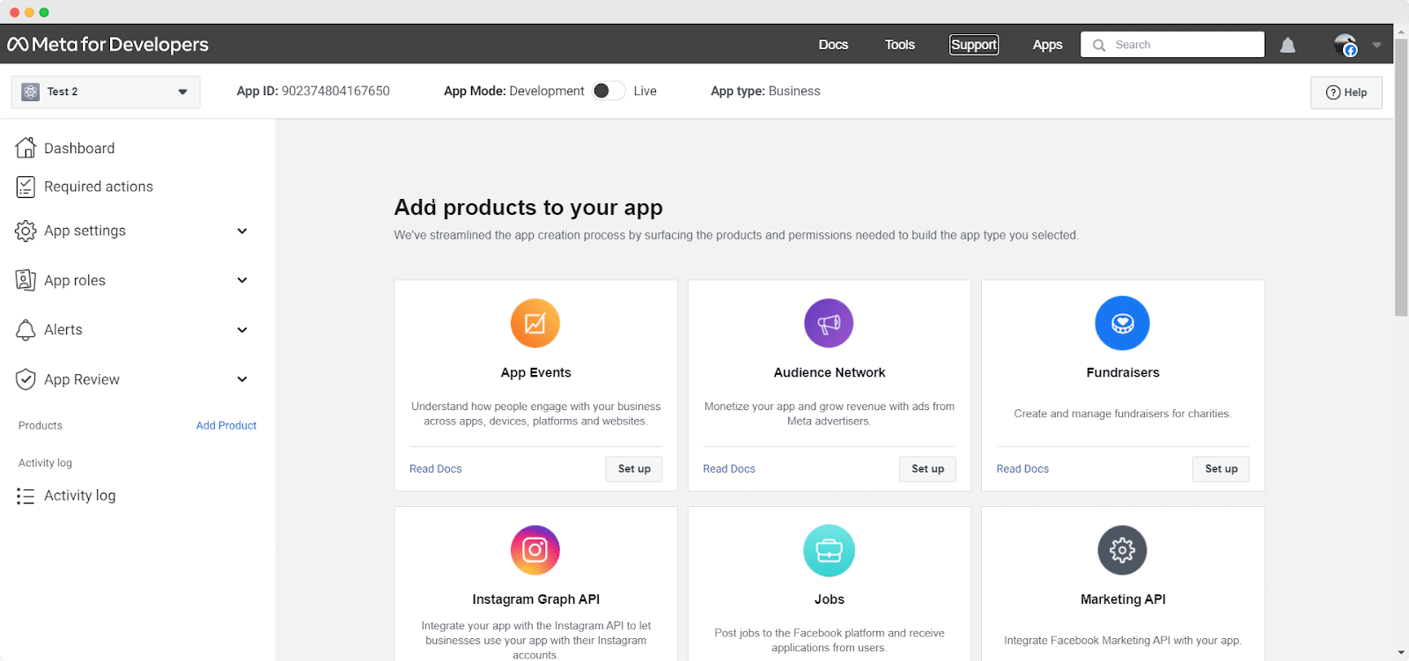Click the Instagram Graph API icon
The image size is (1409, 661).
point(535,550)
